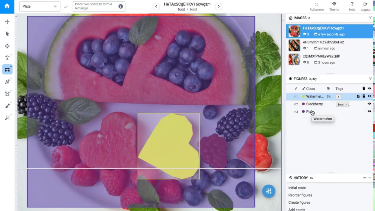Hide the Plate figure
375x211 pixels.
[x=369, y=111]
